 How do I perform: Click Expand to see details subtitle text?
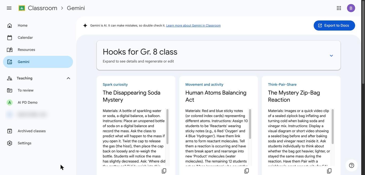point(138,61)
